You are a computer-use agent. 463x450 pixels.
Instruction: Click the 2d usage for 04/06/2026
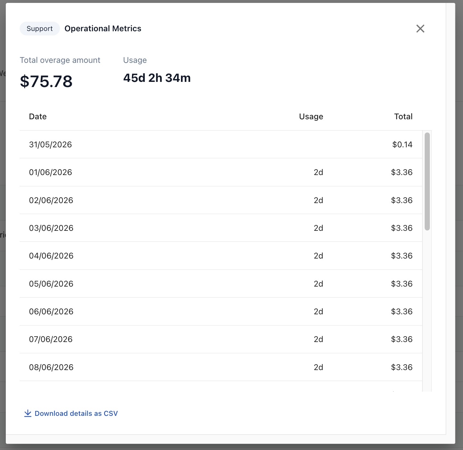(x=318, y=256)
